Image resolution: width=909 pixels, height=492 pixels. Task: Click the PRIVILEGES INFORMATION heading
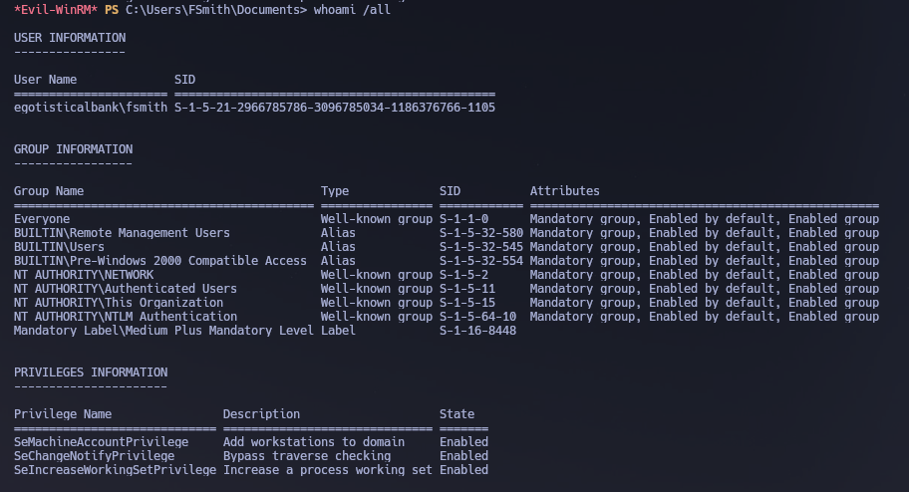pos(91,372)
